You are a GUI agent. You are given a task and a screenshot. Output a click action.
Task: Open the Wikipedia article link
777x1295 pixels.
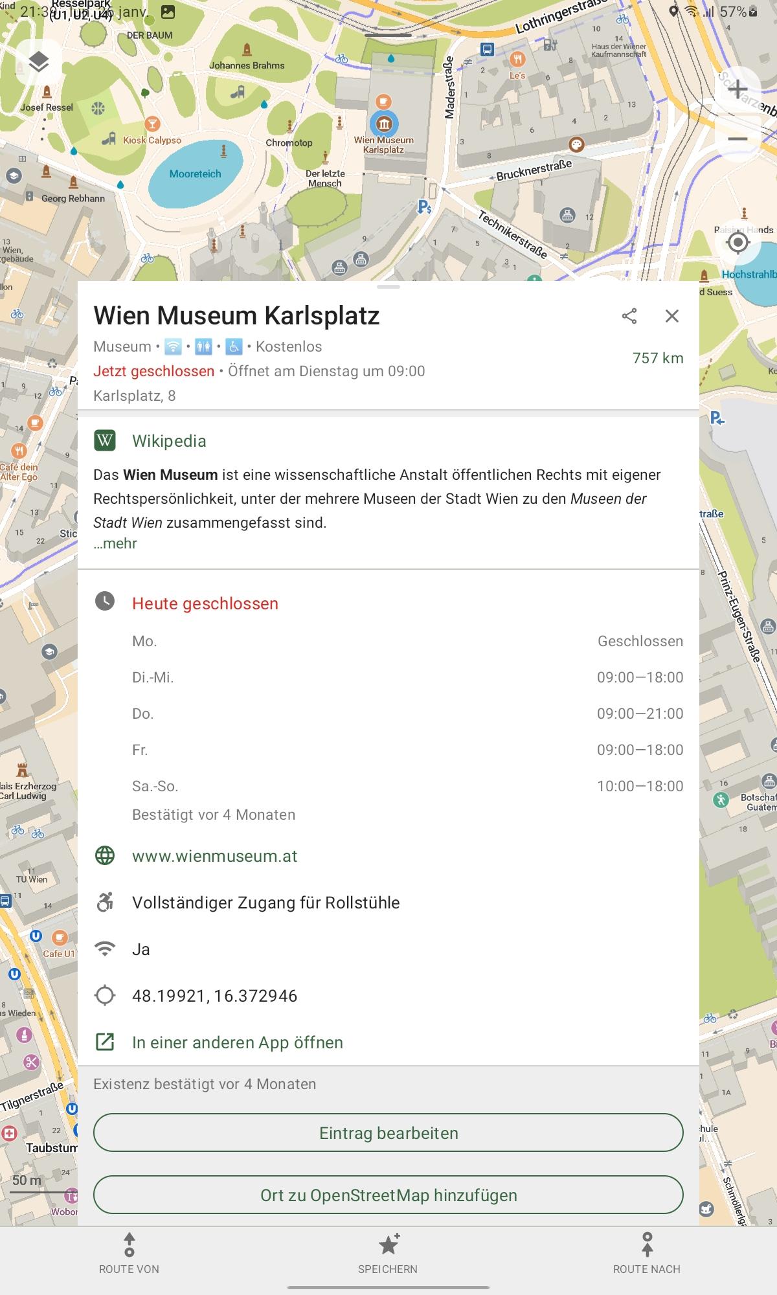click(x=169, y=441)
